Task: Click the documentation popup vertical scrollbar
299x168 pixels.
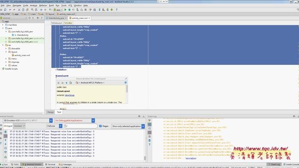Action: [x=127, y=89]
